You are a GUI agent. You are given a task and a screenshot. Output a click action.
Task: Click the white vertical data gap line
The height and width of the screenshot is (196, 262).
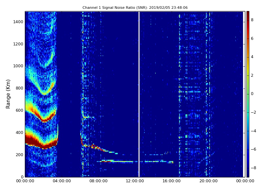(139, 94)
